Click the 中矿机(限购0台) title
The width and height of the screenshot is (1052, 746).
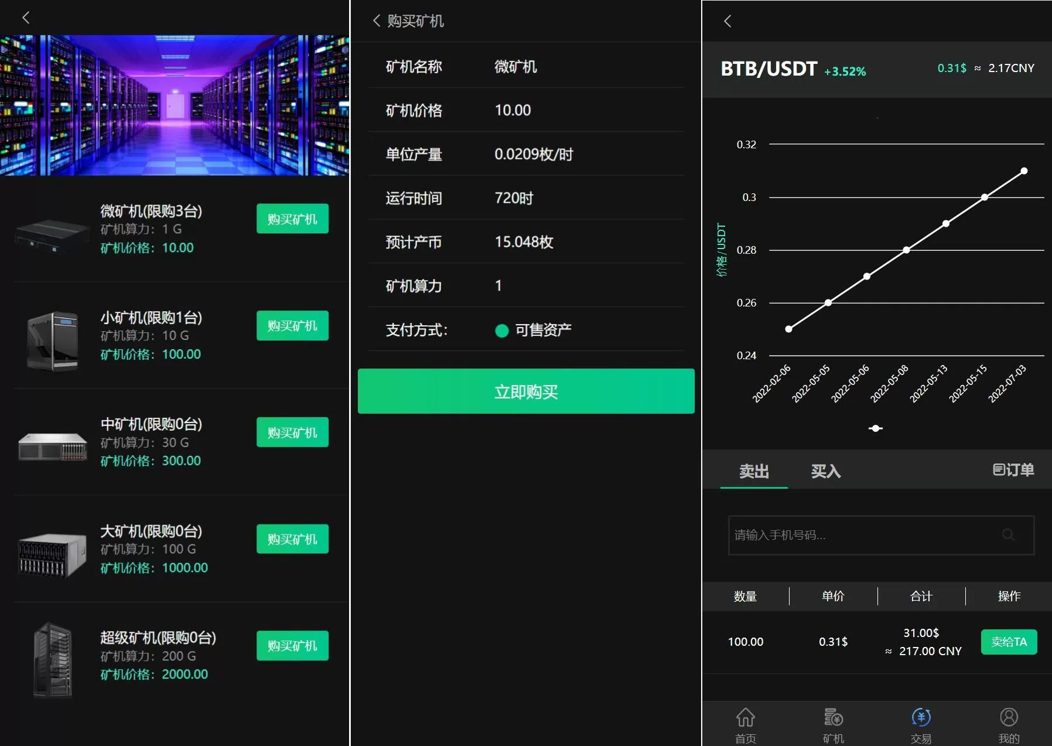[x=151, y=424]
